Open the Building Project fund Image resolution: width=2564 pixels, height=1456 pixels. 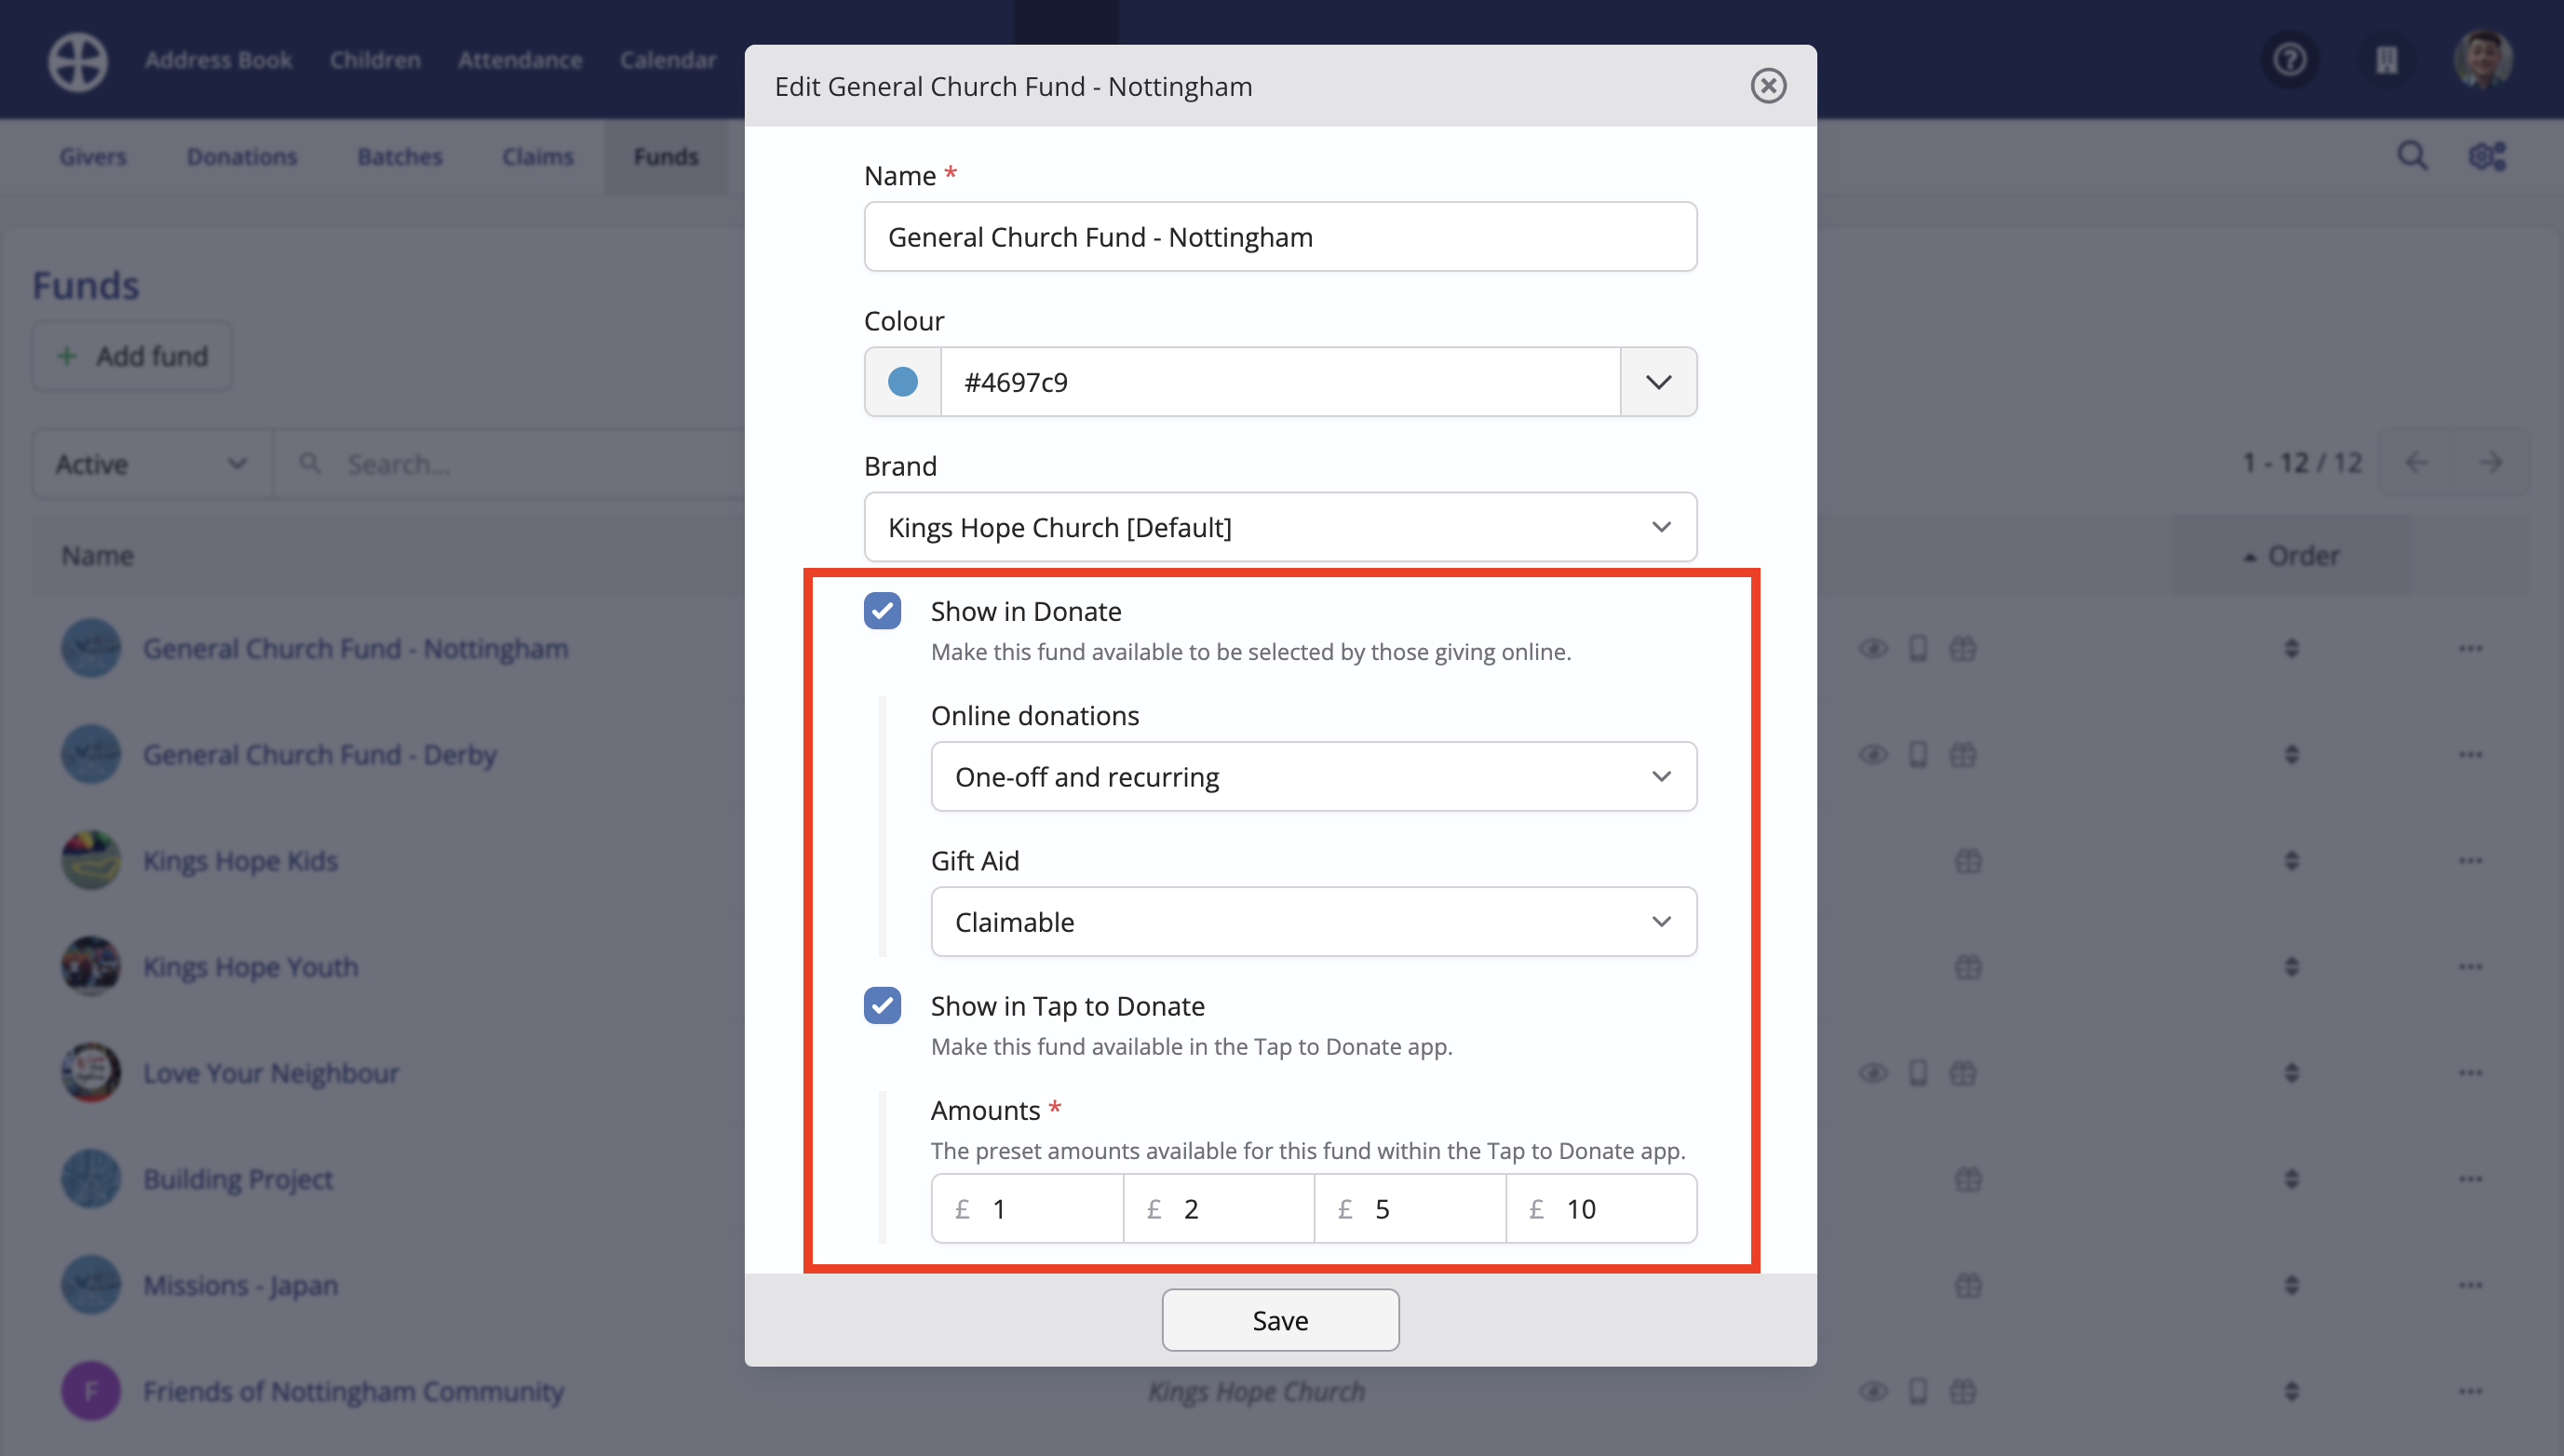pos(238,1179)
